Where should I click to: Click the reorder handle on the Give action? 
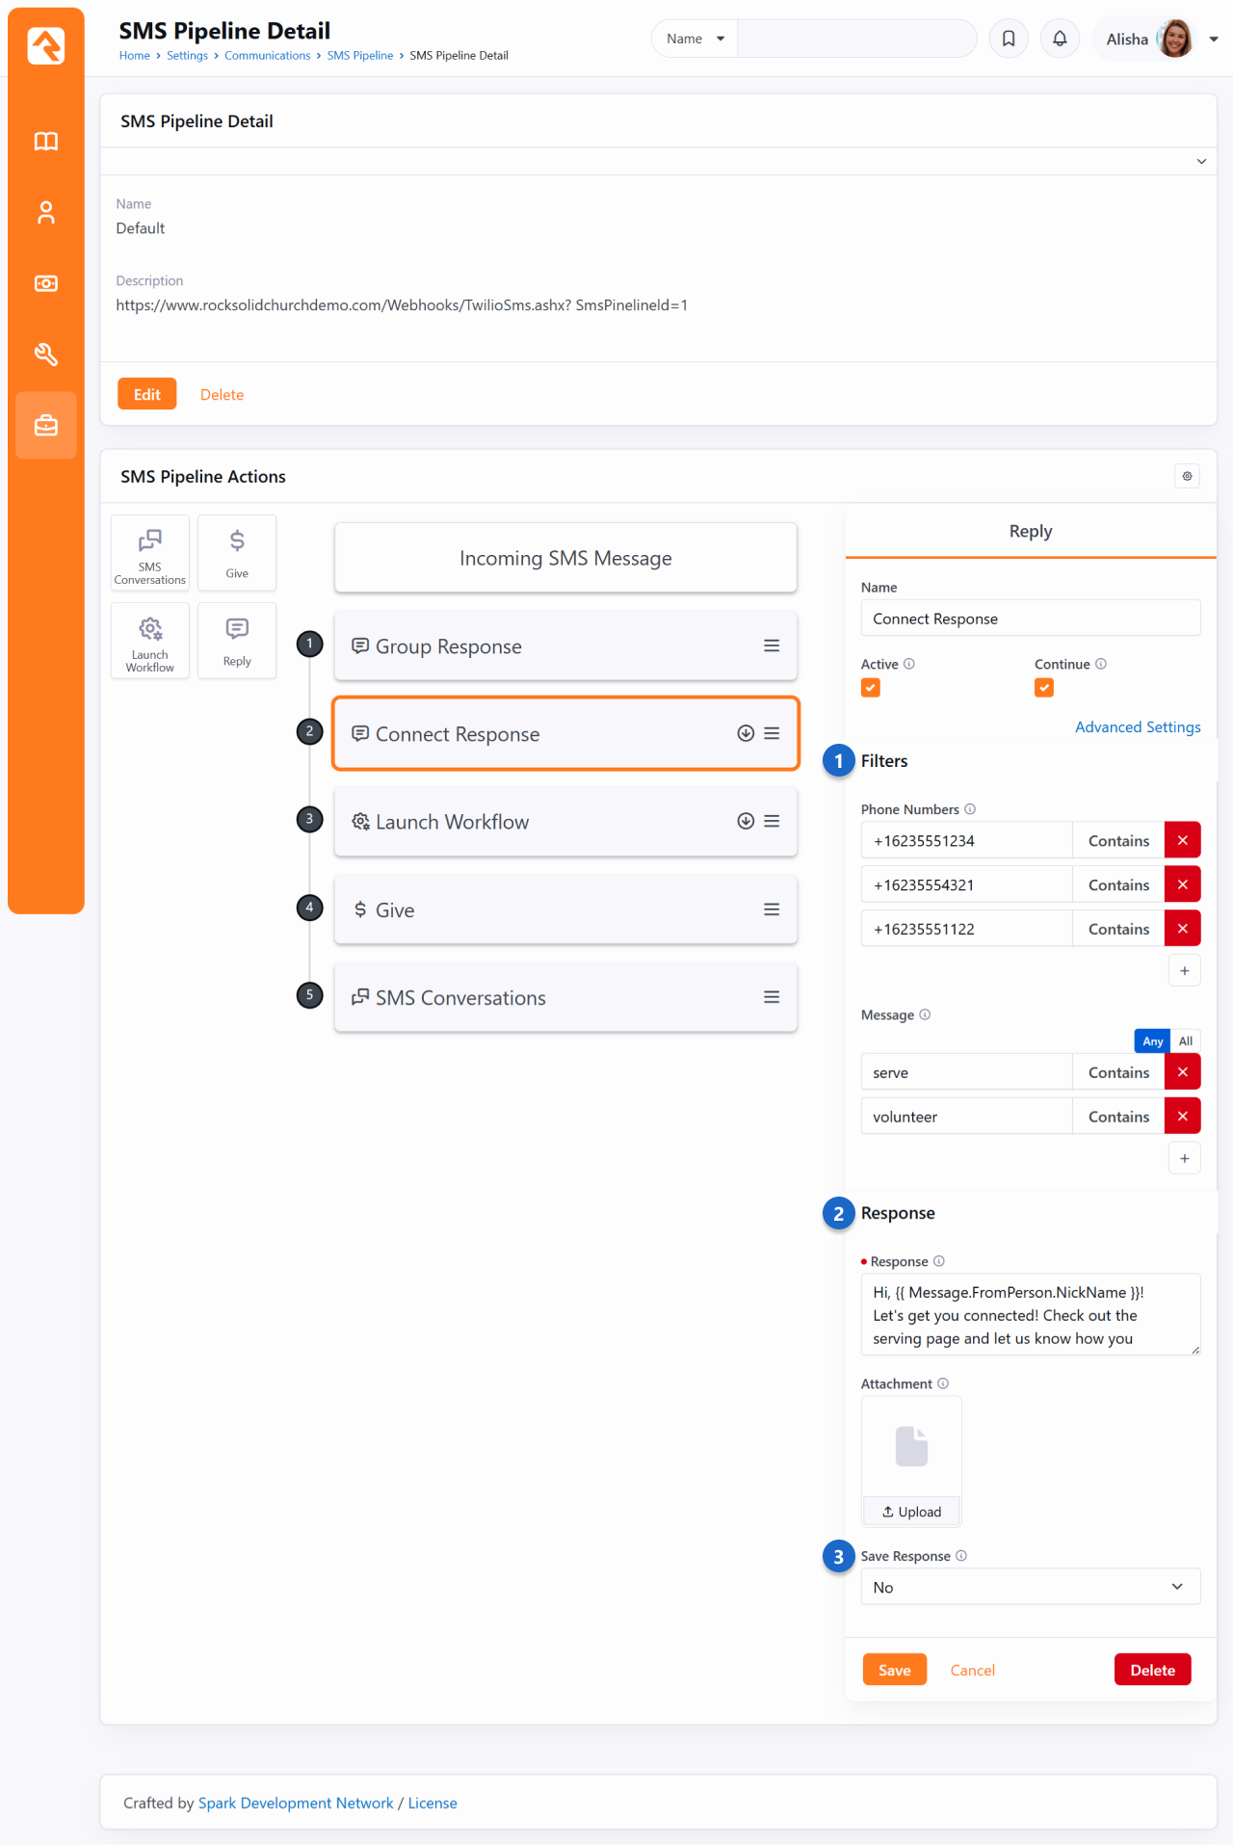[772, 909]
